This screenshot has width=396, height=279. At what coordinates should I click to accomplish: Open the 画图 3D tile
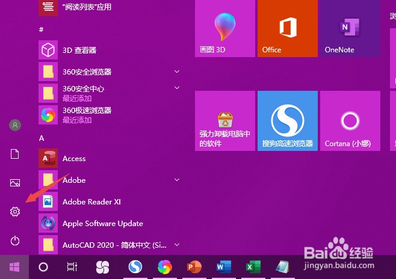coord(224,28)
